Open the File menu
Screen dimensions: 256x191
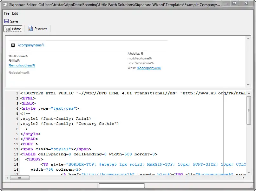[x=7, y=13]
